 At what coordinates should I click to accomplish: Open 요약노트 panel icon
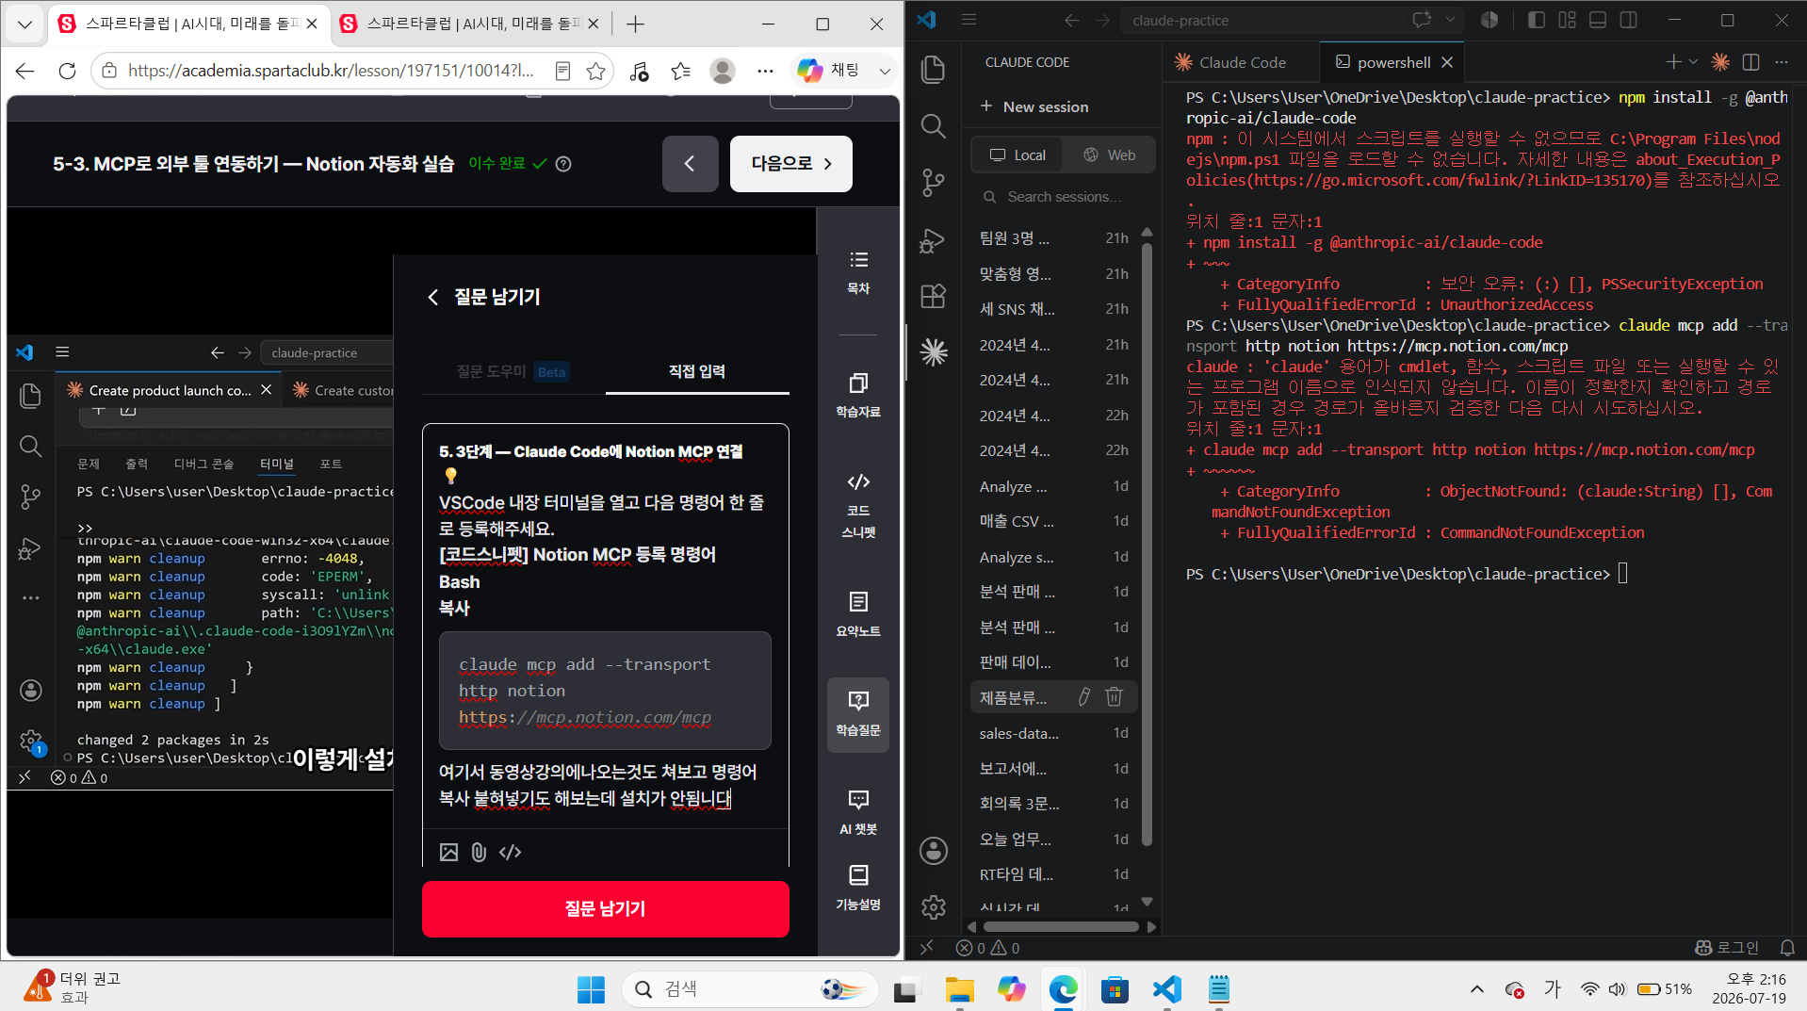point(858,614)
